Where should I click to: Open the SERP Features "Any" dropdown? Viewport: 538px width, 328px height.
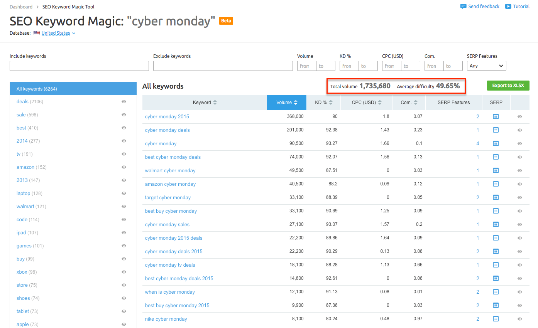click(x=486, y=66)
